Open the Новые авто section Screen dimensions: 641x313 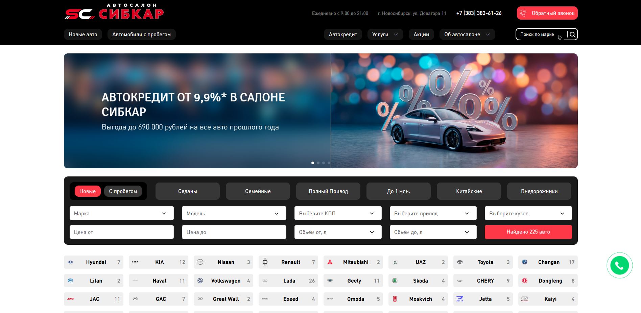(x=83, y=34)
